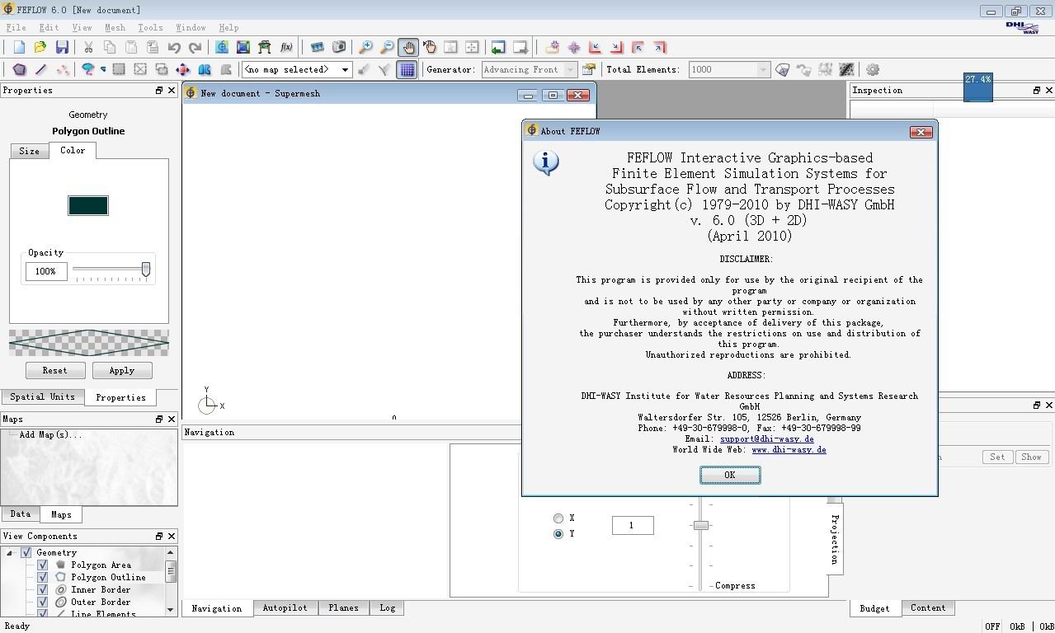Viewport: 1055px width, 633px height.
Task: Select the X radio button in Navigation
Action: (x=558, y=518)
